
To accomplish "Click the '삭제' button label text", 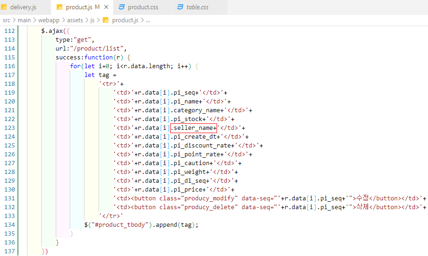I will (362, 207).
